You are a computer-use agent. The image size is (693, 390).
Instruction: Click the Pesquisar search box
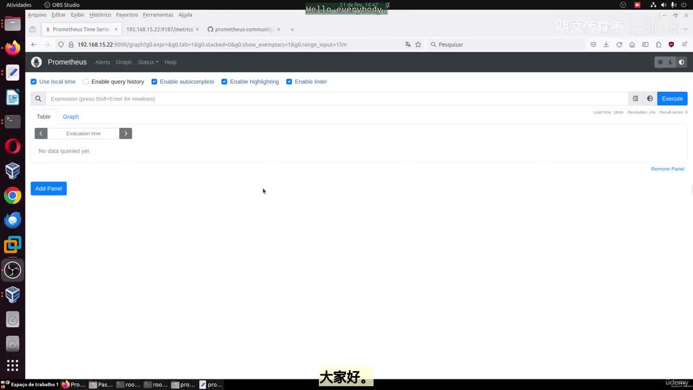coord(506,44)
